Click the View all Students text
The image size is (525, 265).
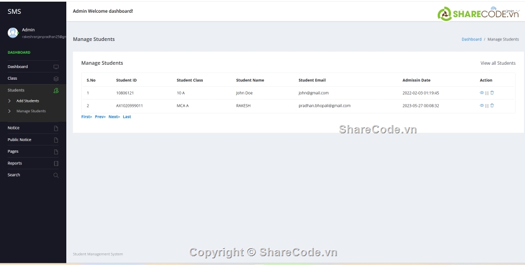[497, 63]
